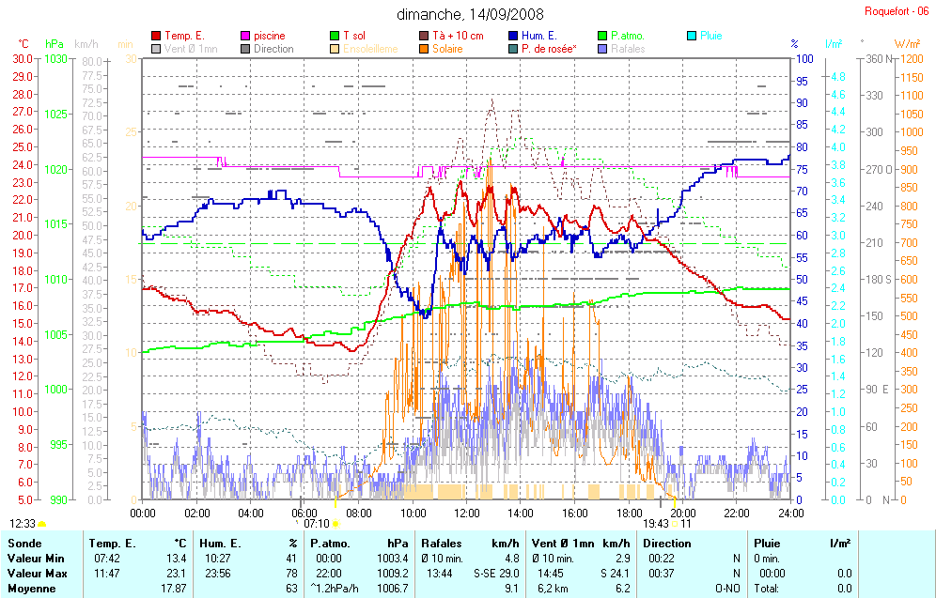This screenshot has width=936, height=598.
Task: Click the max wind value S 24.1
Action: click(615, 574)
